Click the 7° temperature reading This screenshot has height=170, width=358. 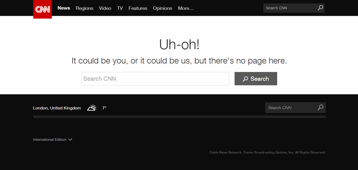[x=104, y=108]
